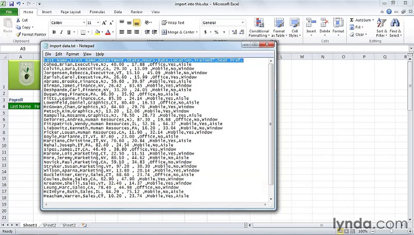The height and width of the screenshot is (235, 414).
Task: Click the Excel Name Box showing A5
Action: point(22,49)
